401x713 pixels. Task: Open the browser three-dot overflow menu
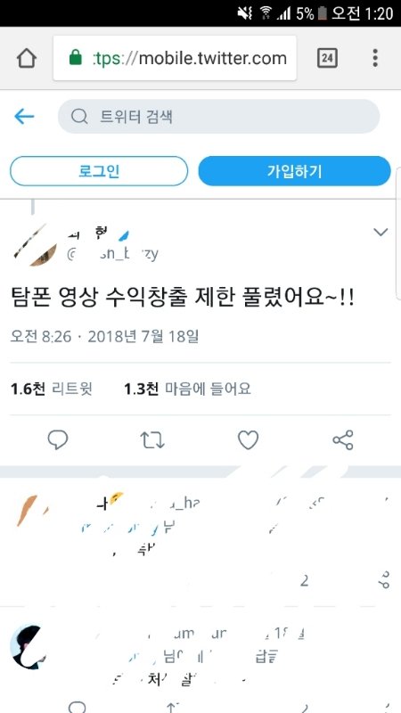coord(375,58)
